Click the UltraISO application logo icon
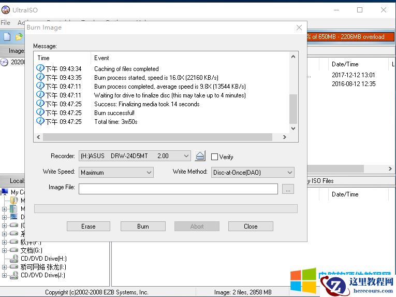The image size is (396, 297). pyautogui.click(x=6, y=10)
